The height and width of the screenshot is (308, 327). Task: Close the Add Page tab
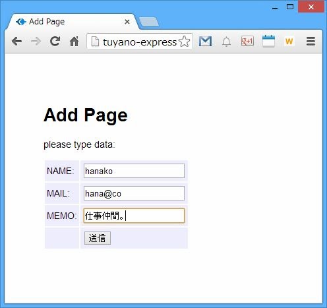127,22
